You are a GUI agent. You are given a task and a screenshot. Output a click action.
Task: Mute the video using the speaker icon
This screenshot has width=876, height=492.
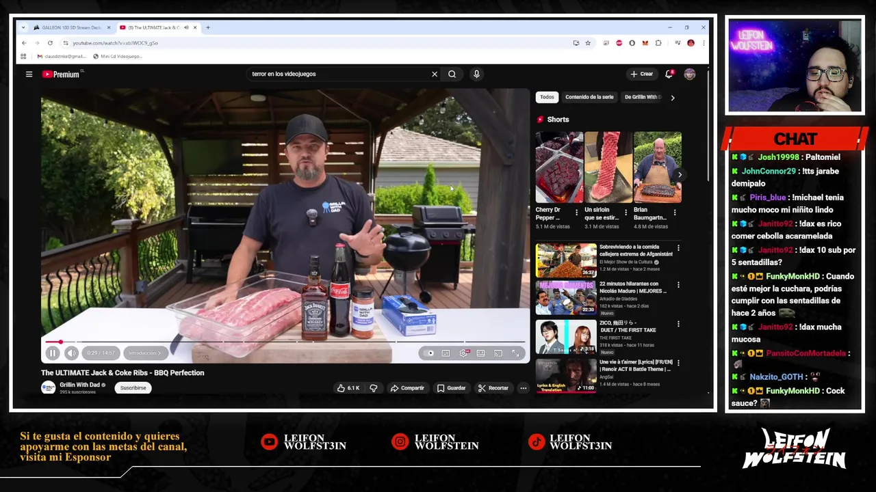tap(71, 353)
